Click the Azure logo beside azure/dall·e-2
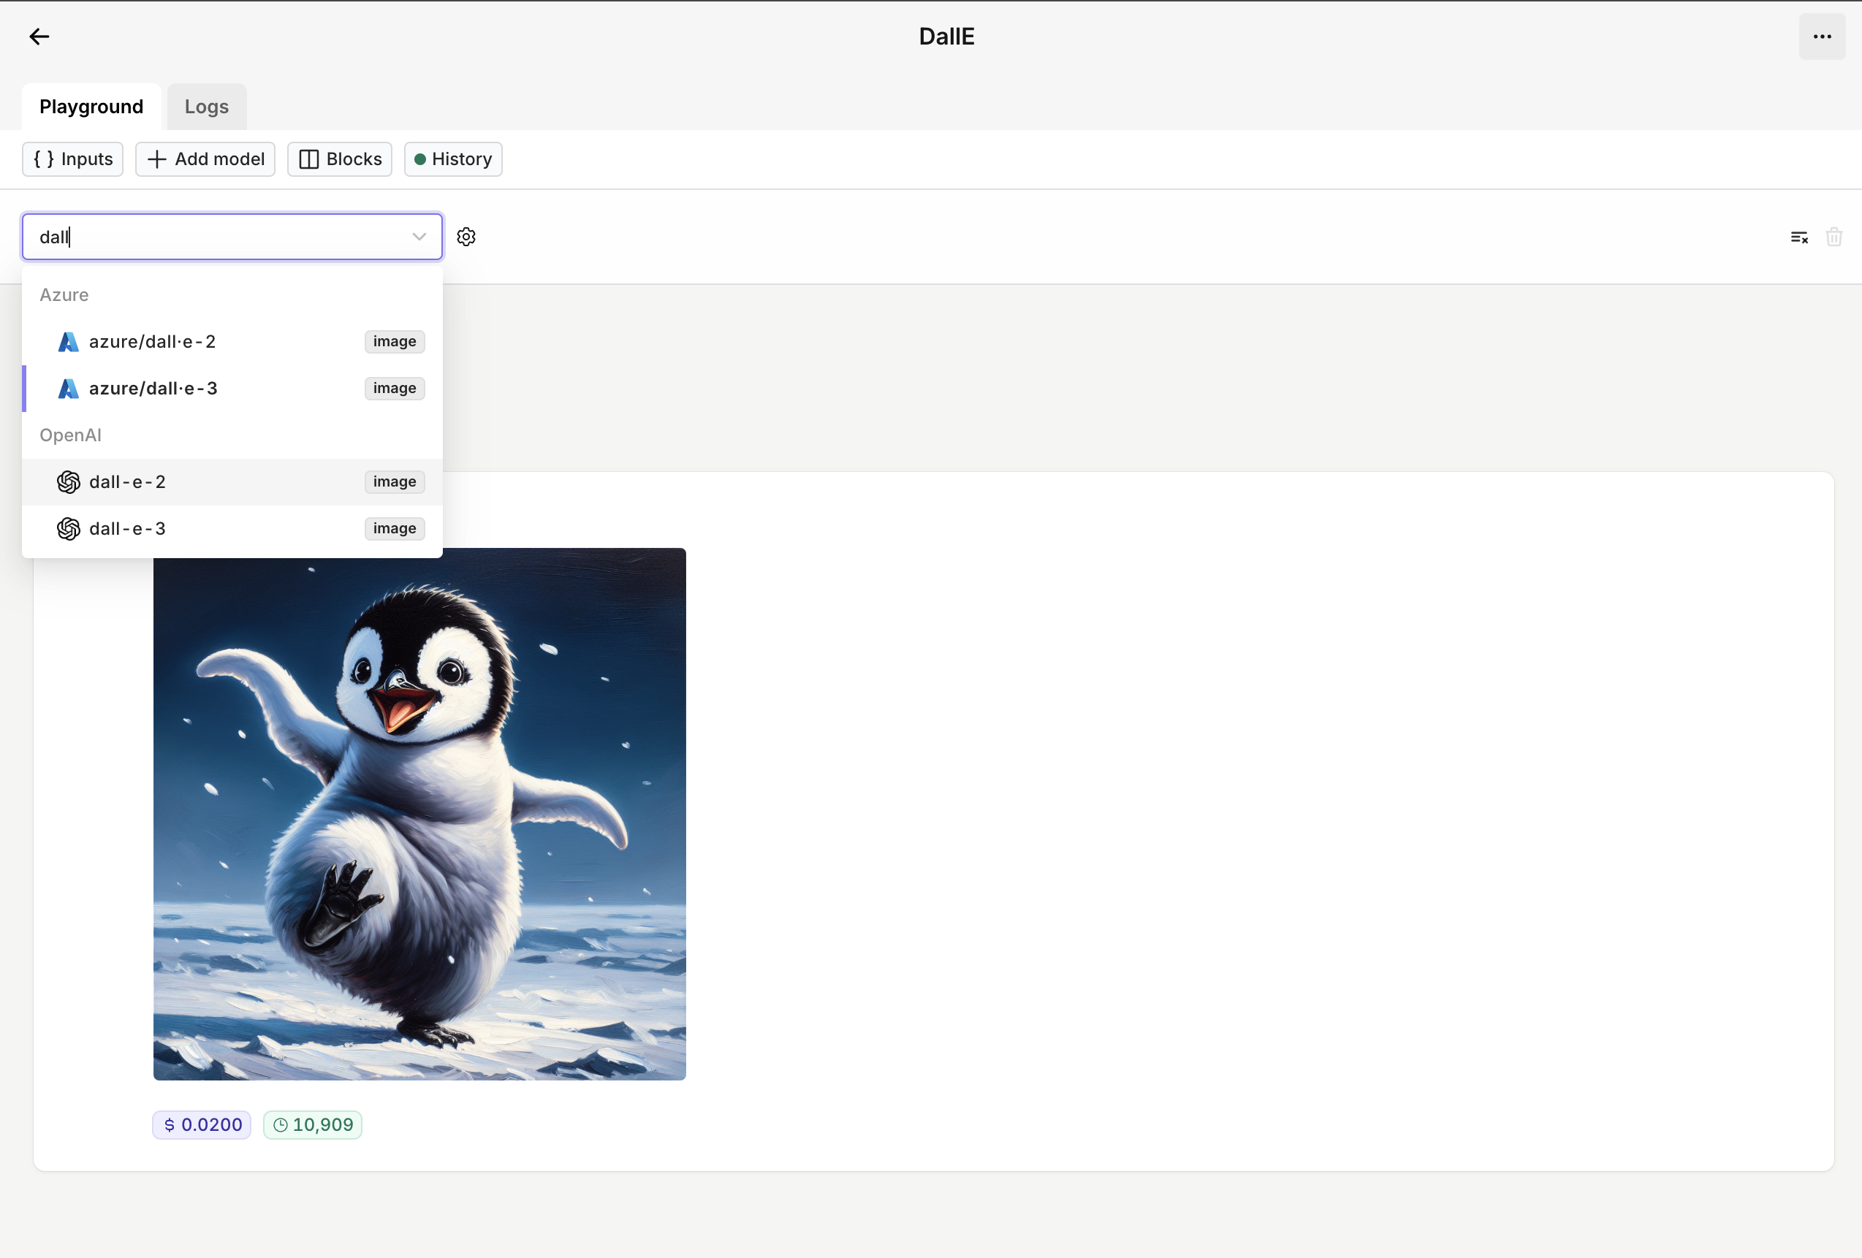The image size is (1862, 1258). pyautogui.click(x=69, y=342)
